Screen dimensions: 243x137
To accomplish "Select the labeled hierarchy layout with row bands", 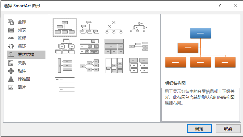I will 90,46.
